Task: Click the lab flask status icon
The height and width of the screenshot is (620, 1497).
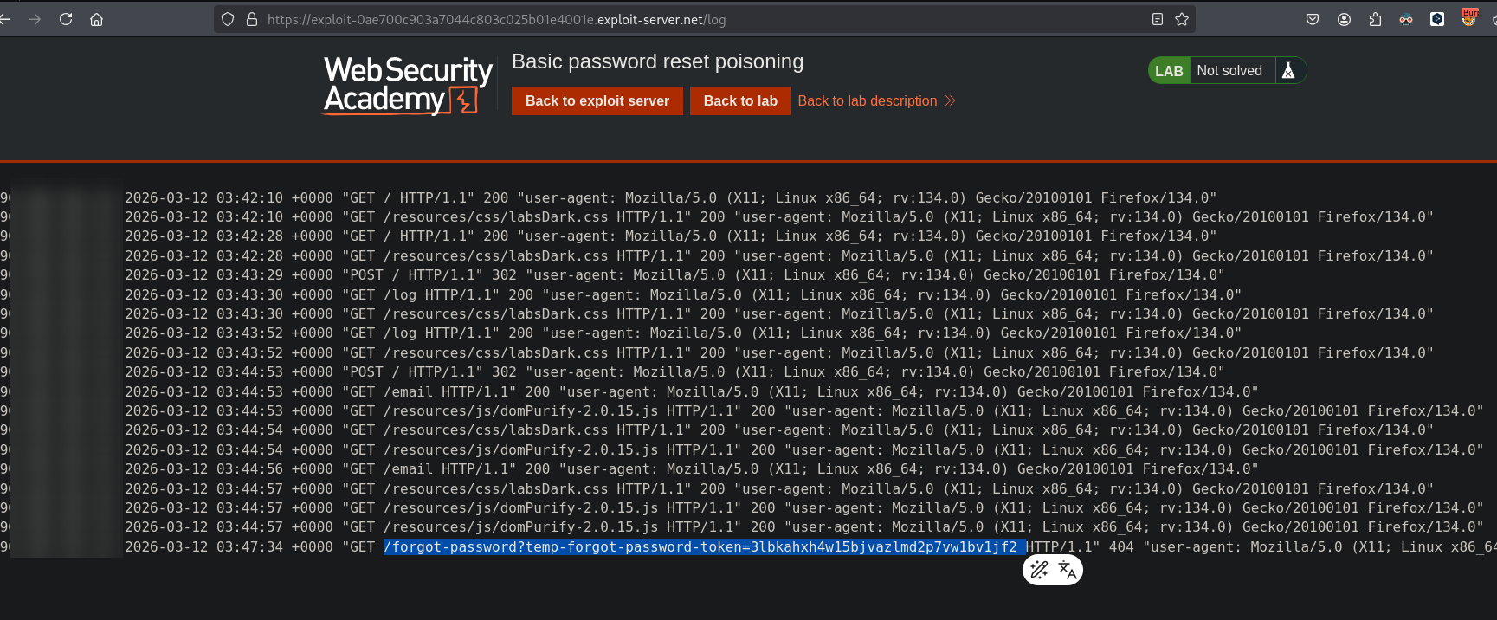Action: pyautogui.click(x=1288, y=71)
